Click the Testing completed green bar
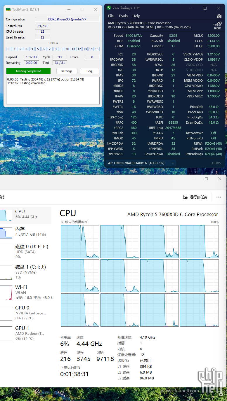 [28, 71]
